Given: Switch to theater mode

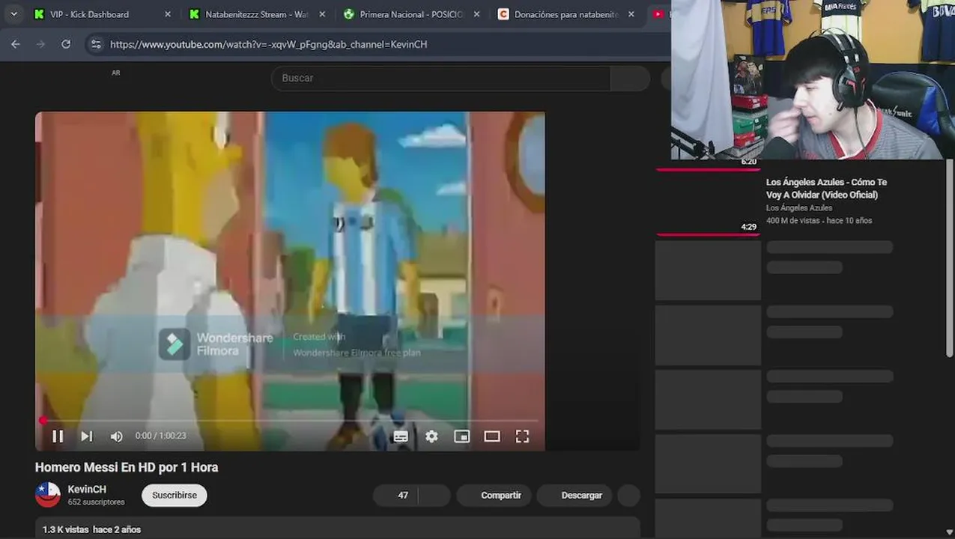Looking at the screenshot, I should 492,436.
